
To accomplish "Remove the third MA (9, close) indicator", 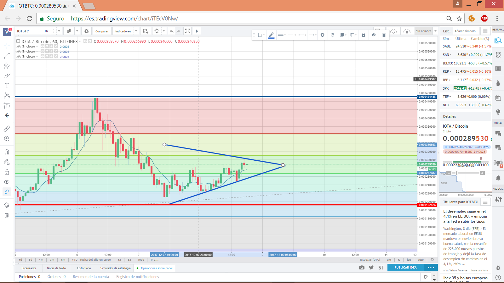I will click(x=56, y=57).
